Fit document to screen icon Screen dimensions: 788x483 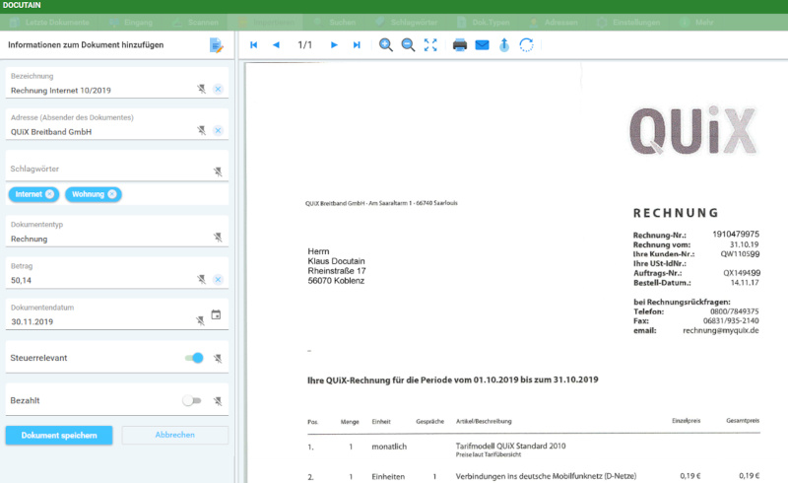430,44
